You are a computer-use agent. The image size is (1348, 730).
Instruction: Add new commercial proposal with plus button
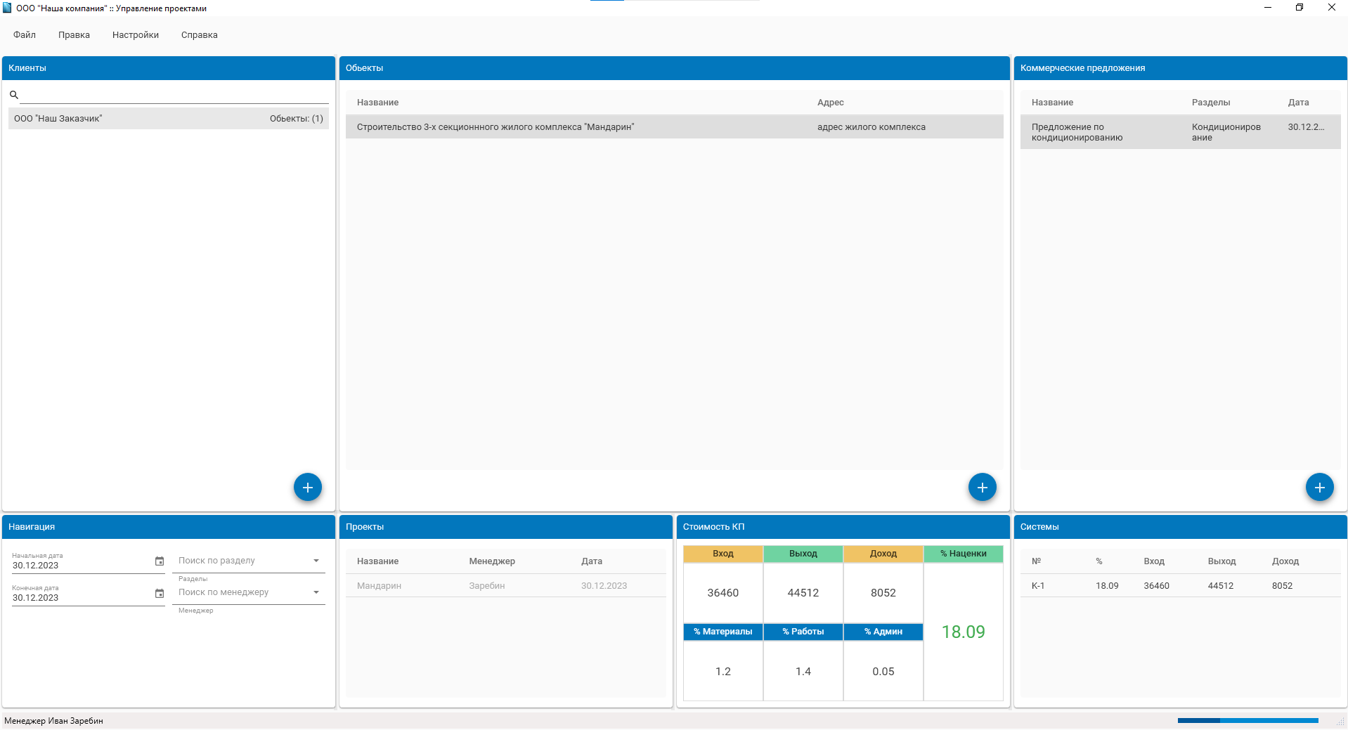pos(1319,487)
